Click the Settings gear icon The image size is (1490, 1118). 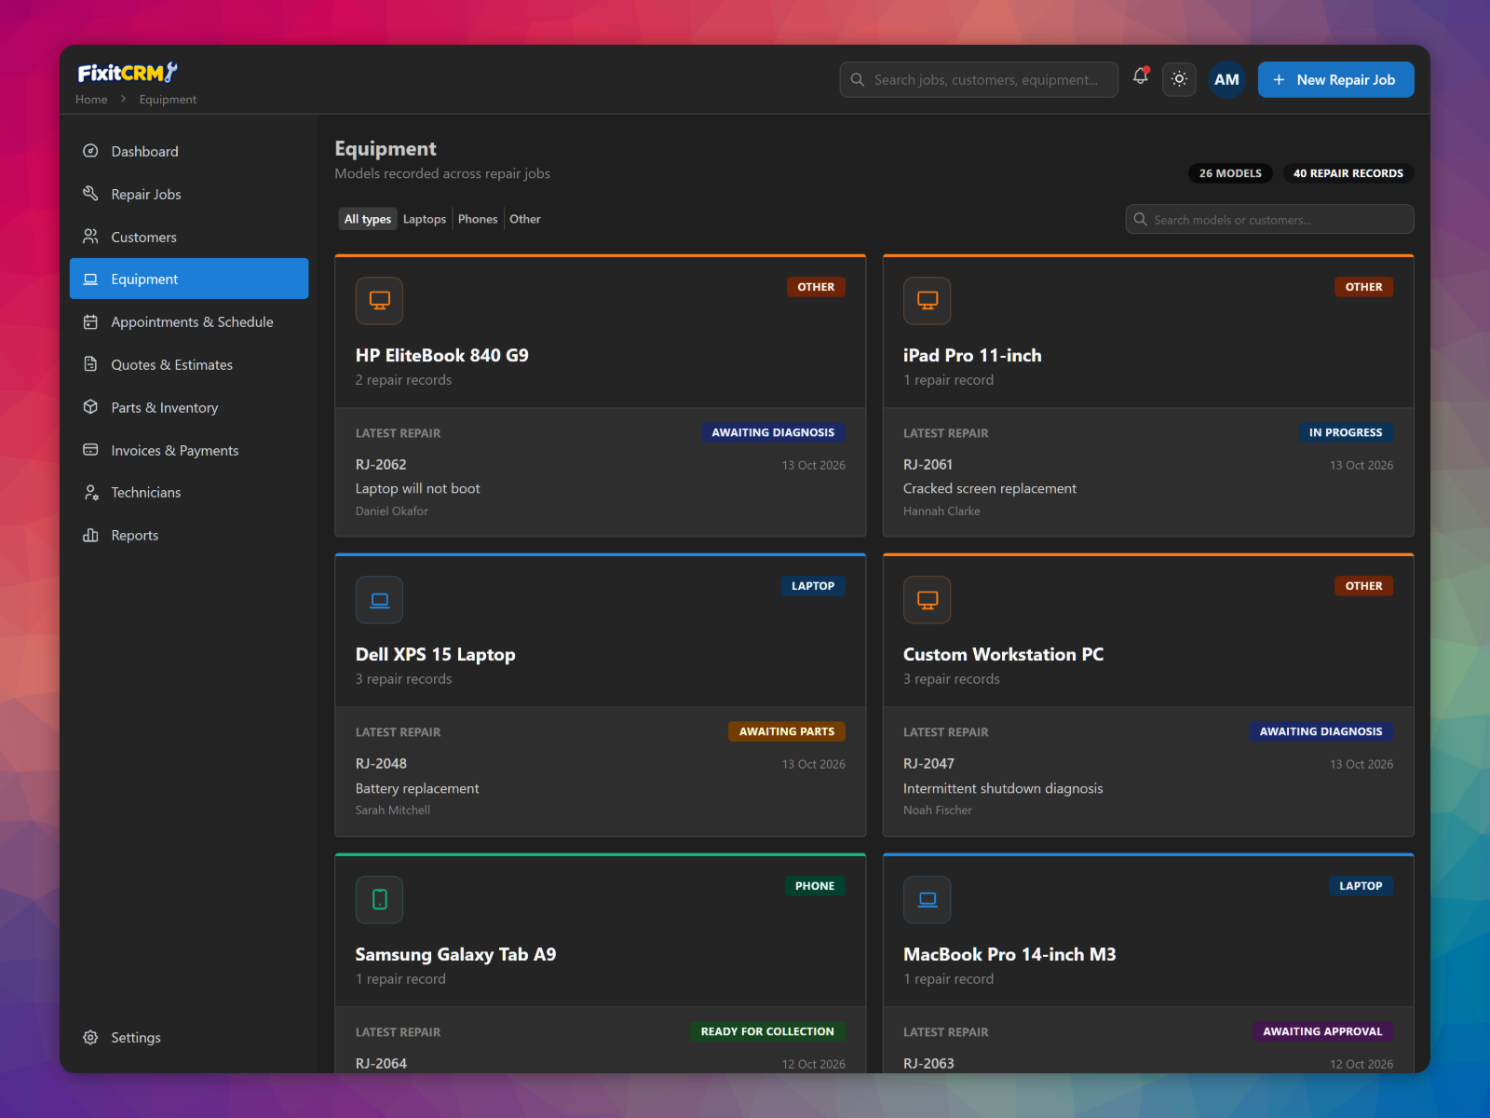pos(90,1037)
